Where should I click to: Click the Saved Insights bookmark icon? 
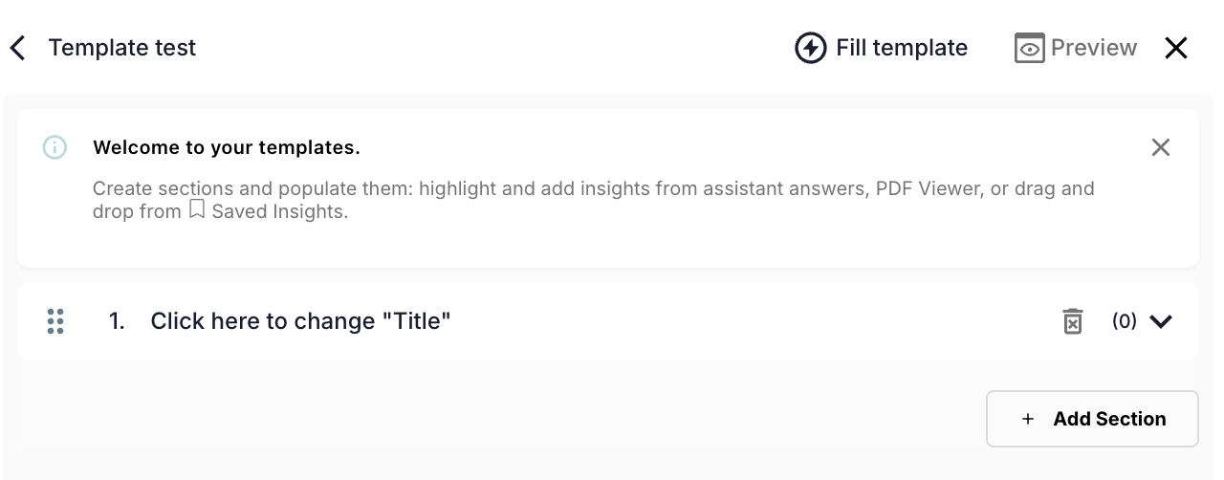(x=196, y=210)
